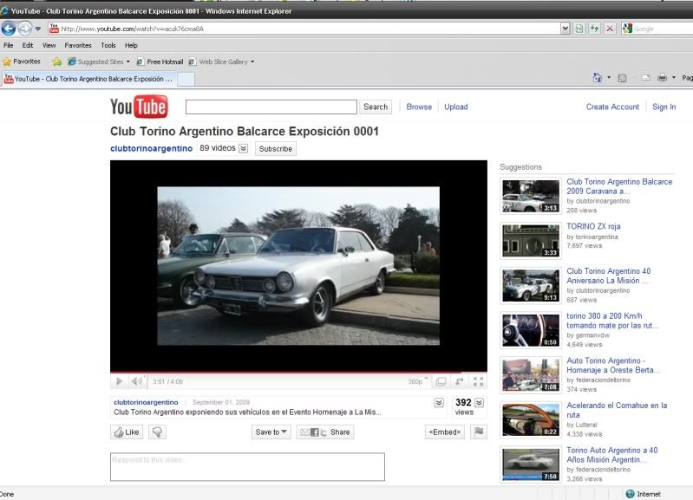
Task: Expand the video description arrow
Action: click(x=439, y=402)
